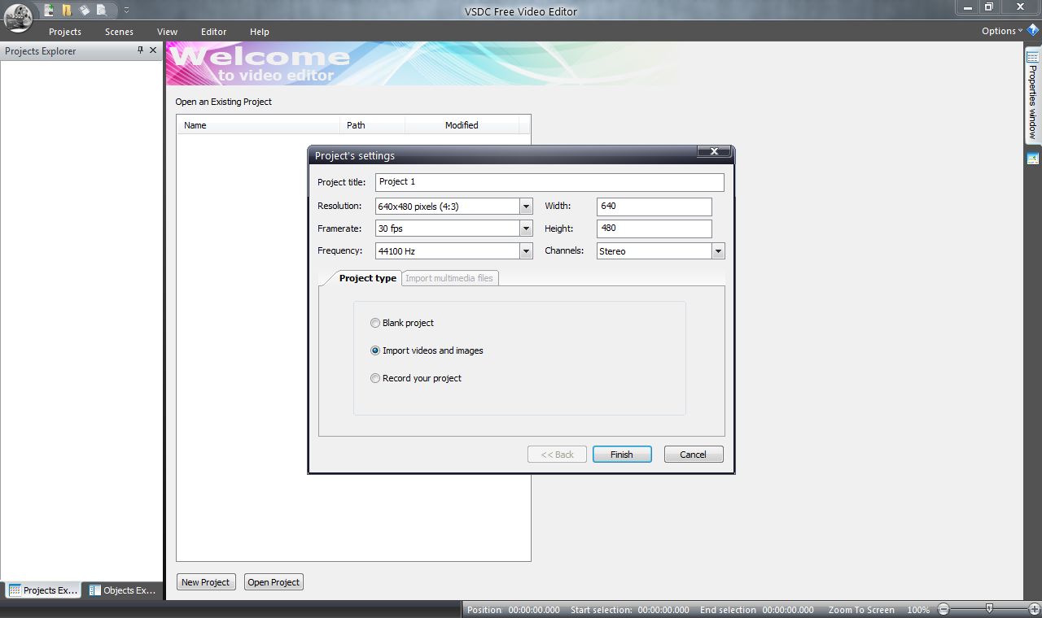Open the Resolution dropdown

(x=526, y=207)
